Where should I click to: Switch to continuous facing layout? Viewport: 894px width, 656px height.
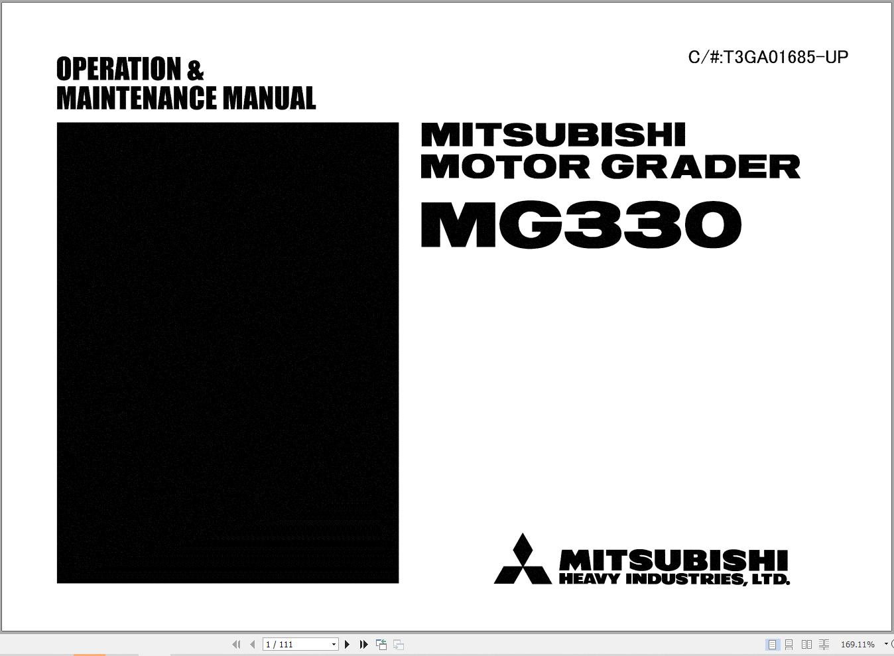pos(824,644)
